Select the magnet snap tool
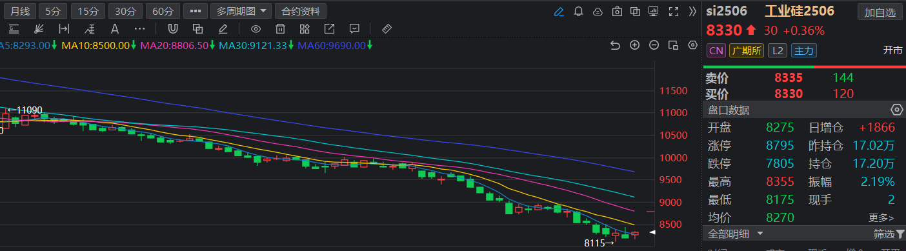 coord(173,28)
